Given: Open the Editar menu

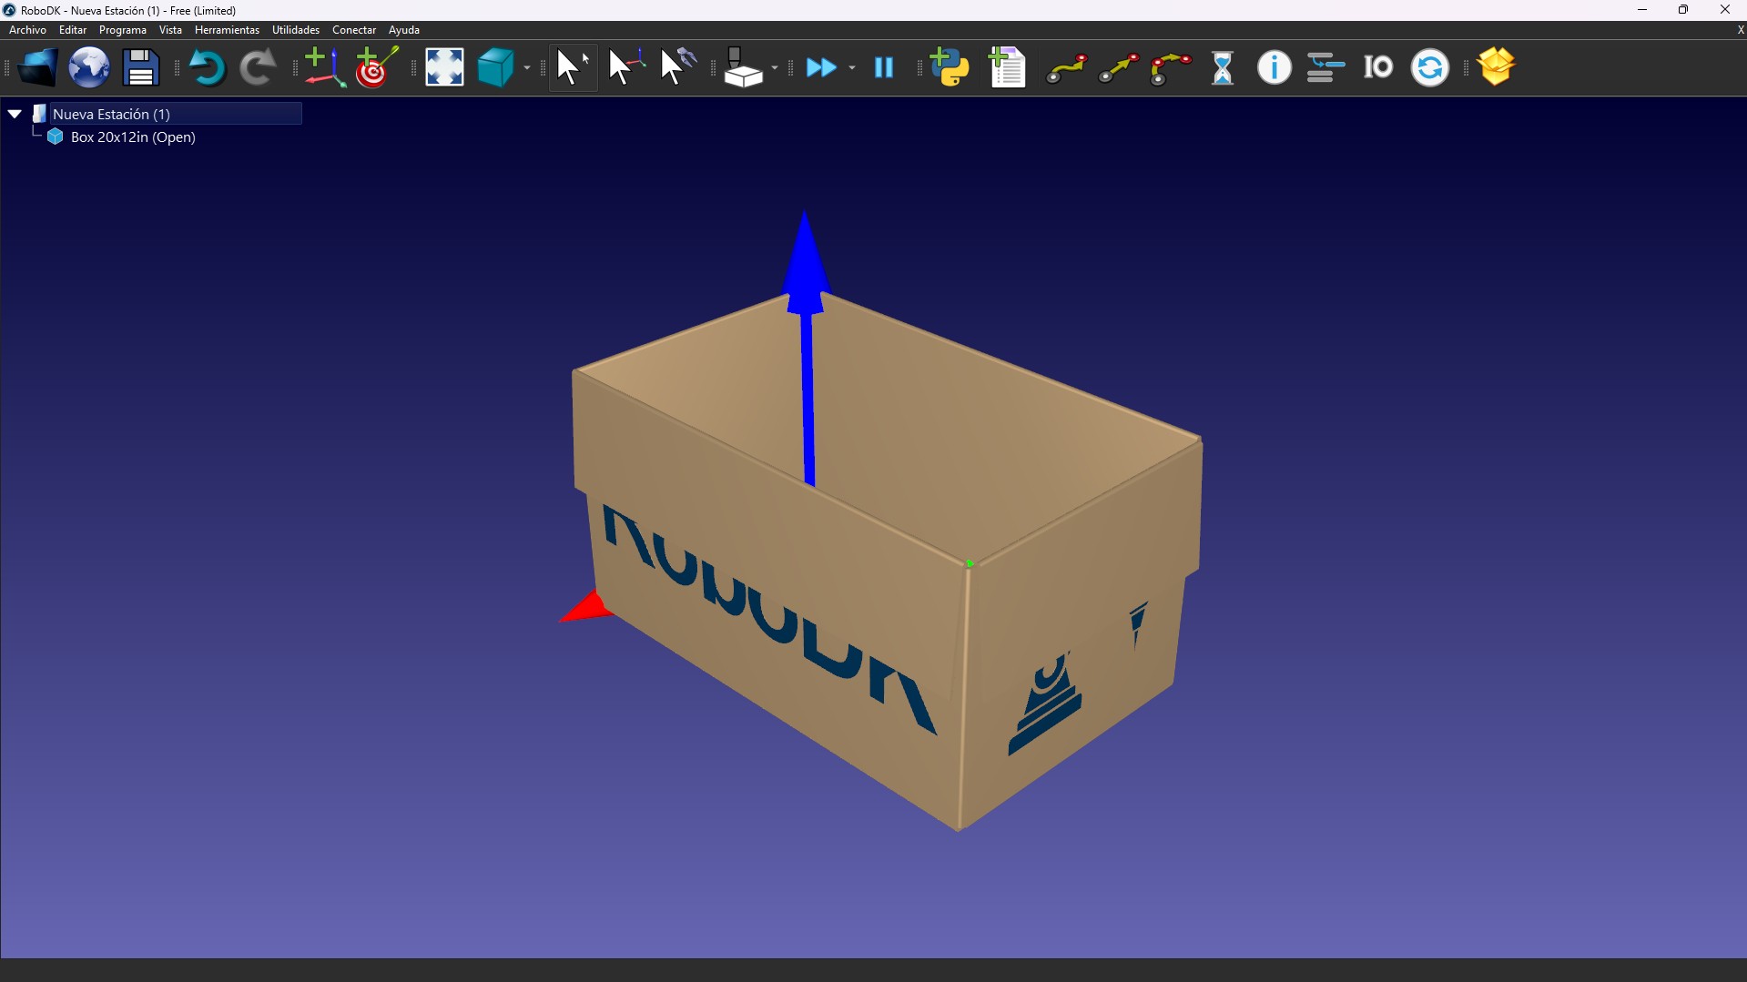Looking at the screenshot, I should click(73, 30).
